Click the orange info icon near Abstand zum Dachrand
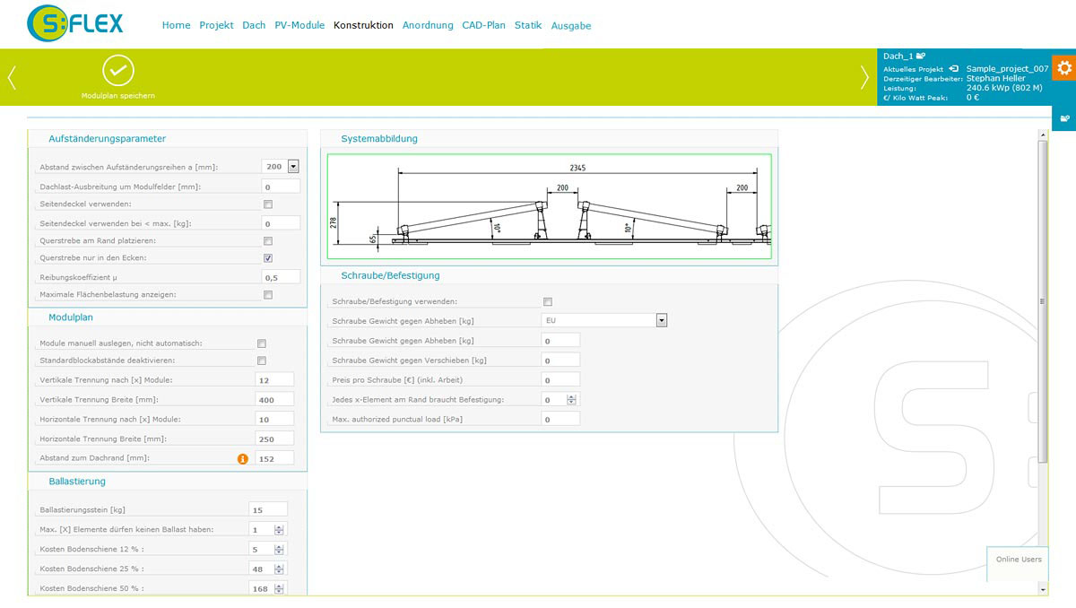Viewport: 1076px width, 608px height. [242, 458]
